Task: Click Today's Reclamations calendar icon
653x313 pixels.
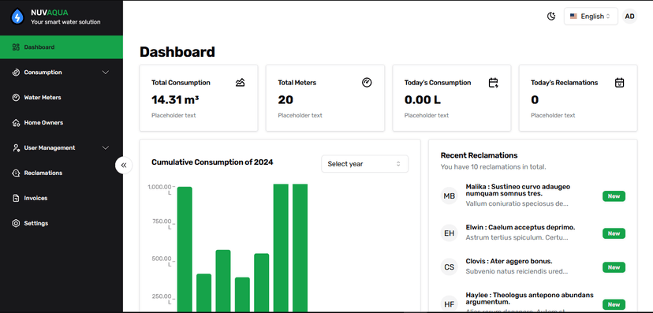Action: (x=620, y=83)
